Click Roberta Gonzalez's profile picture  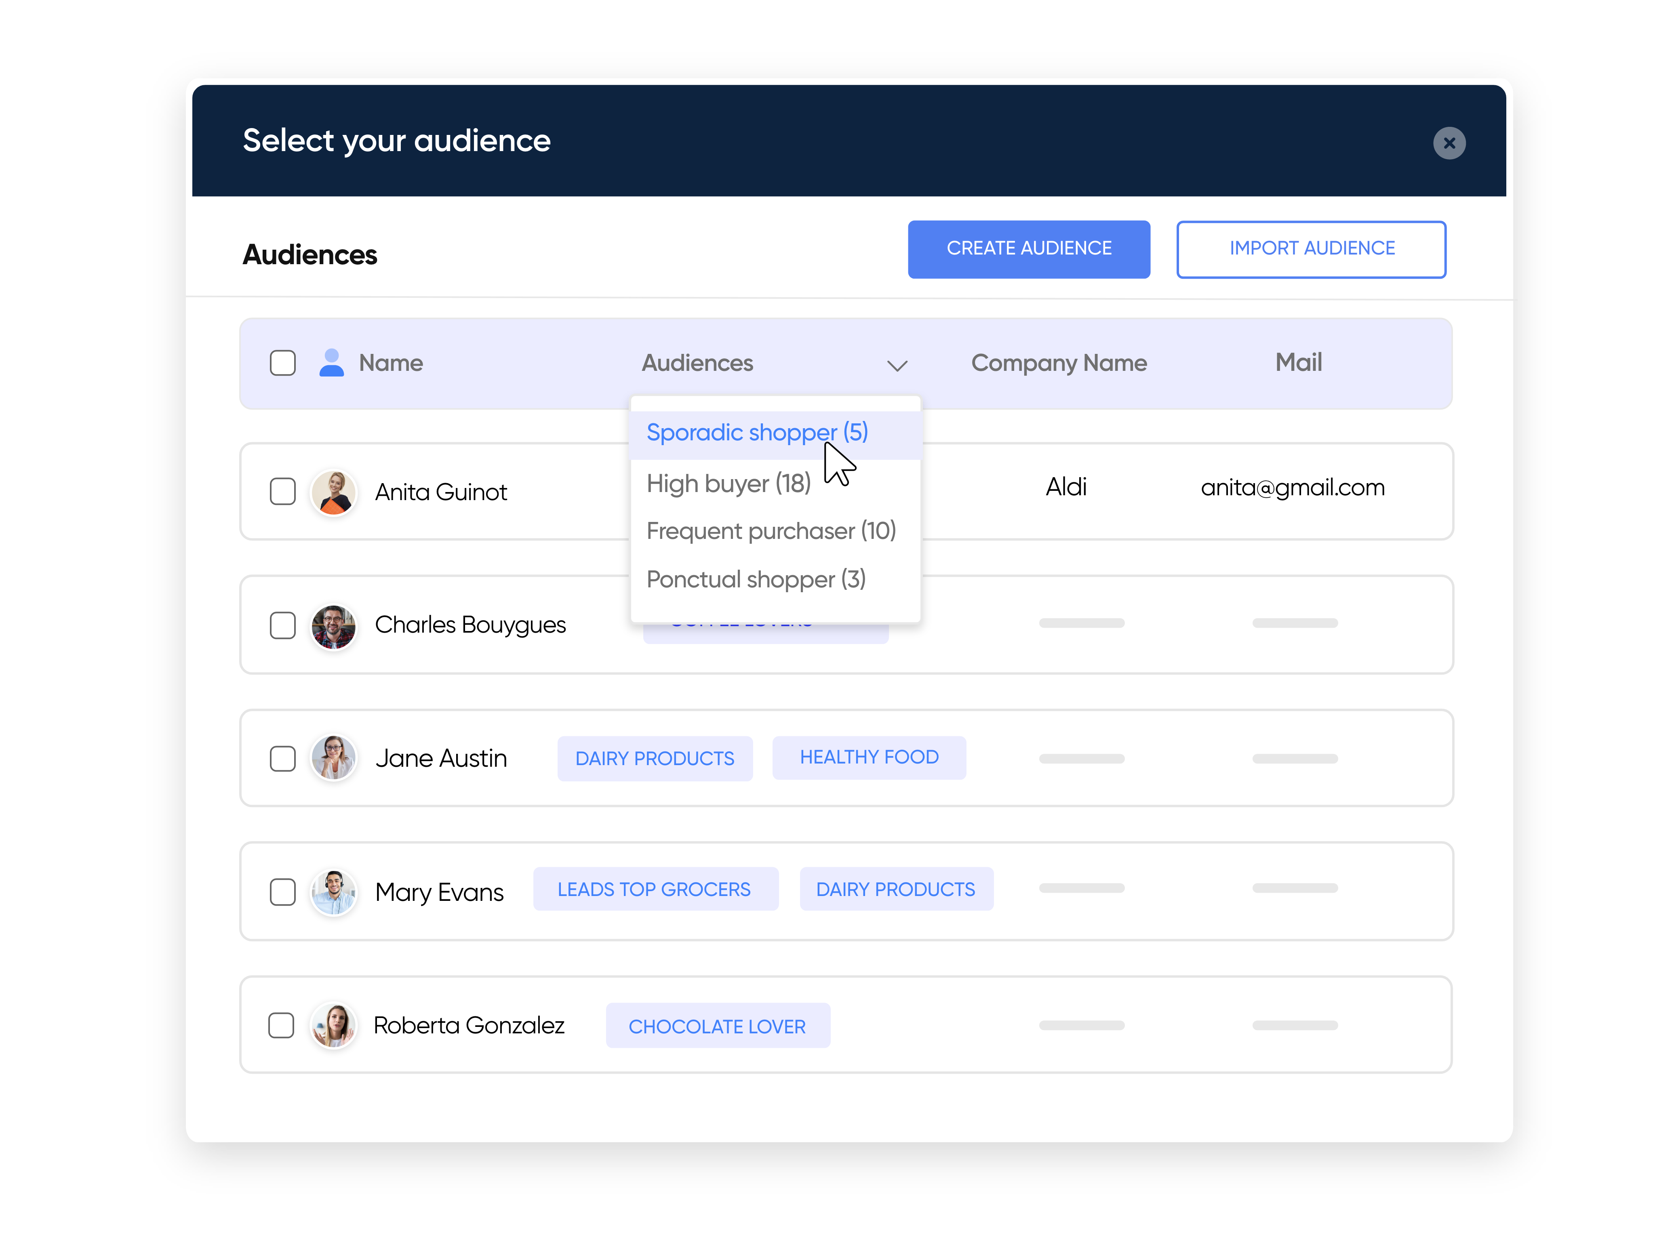pyautogui.click(x=334, y=1026)
